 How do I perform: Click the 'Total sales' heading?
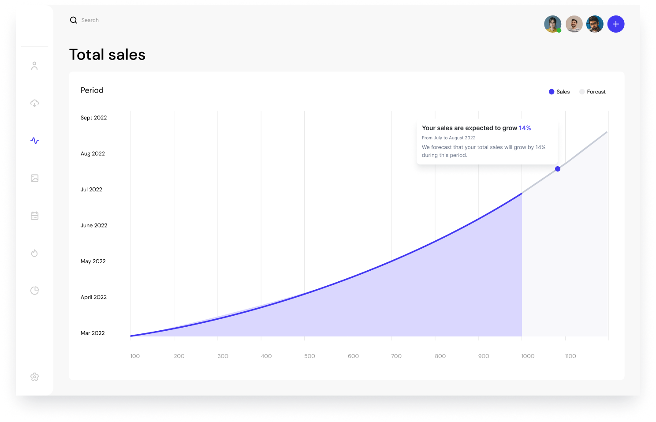[107, 55]
